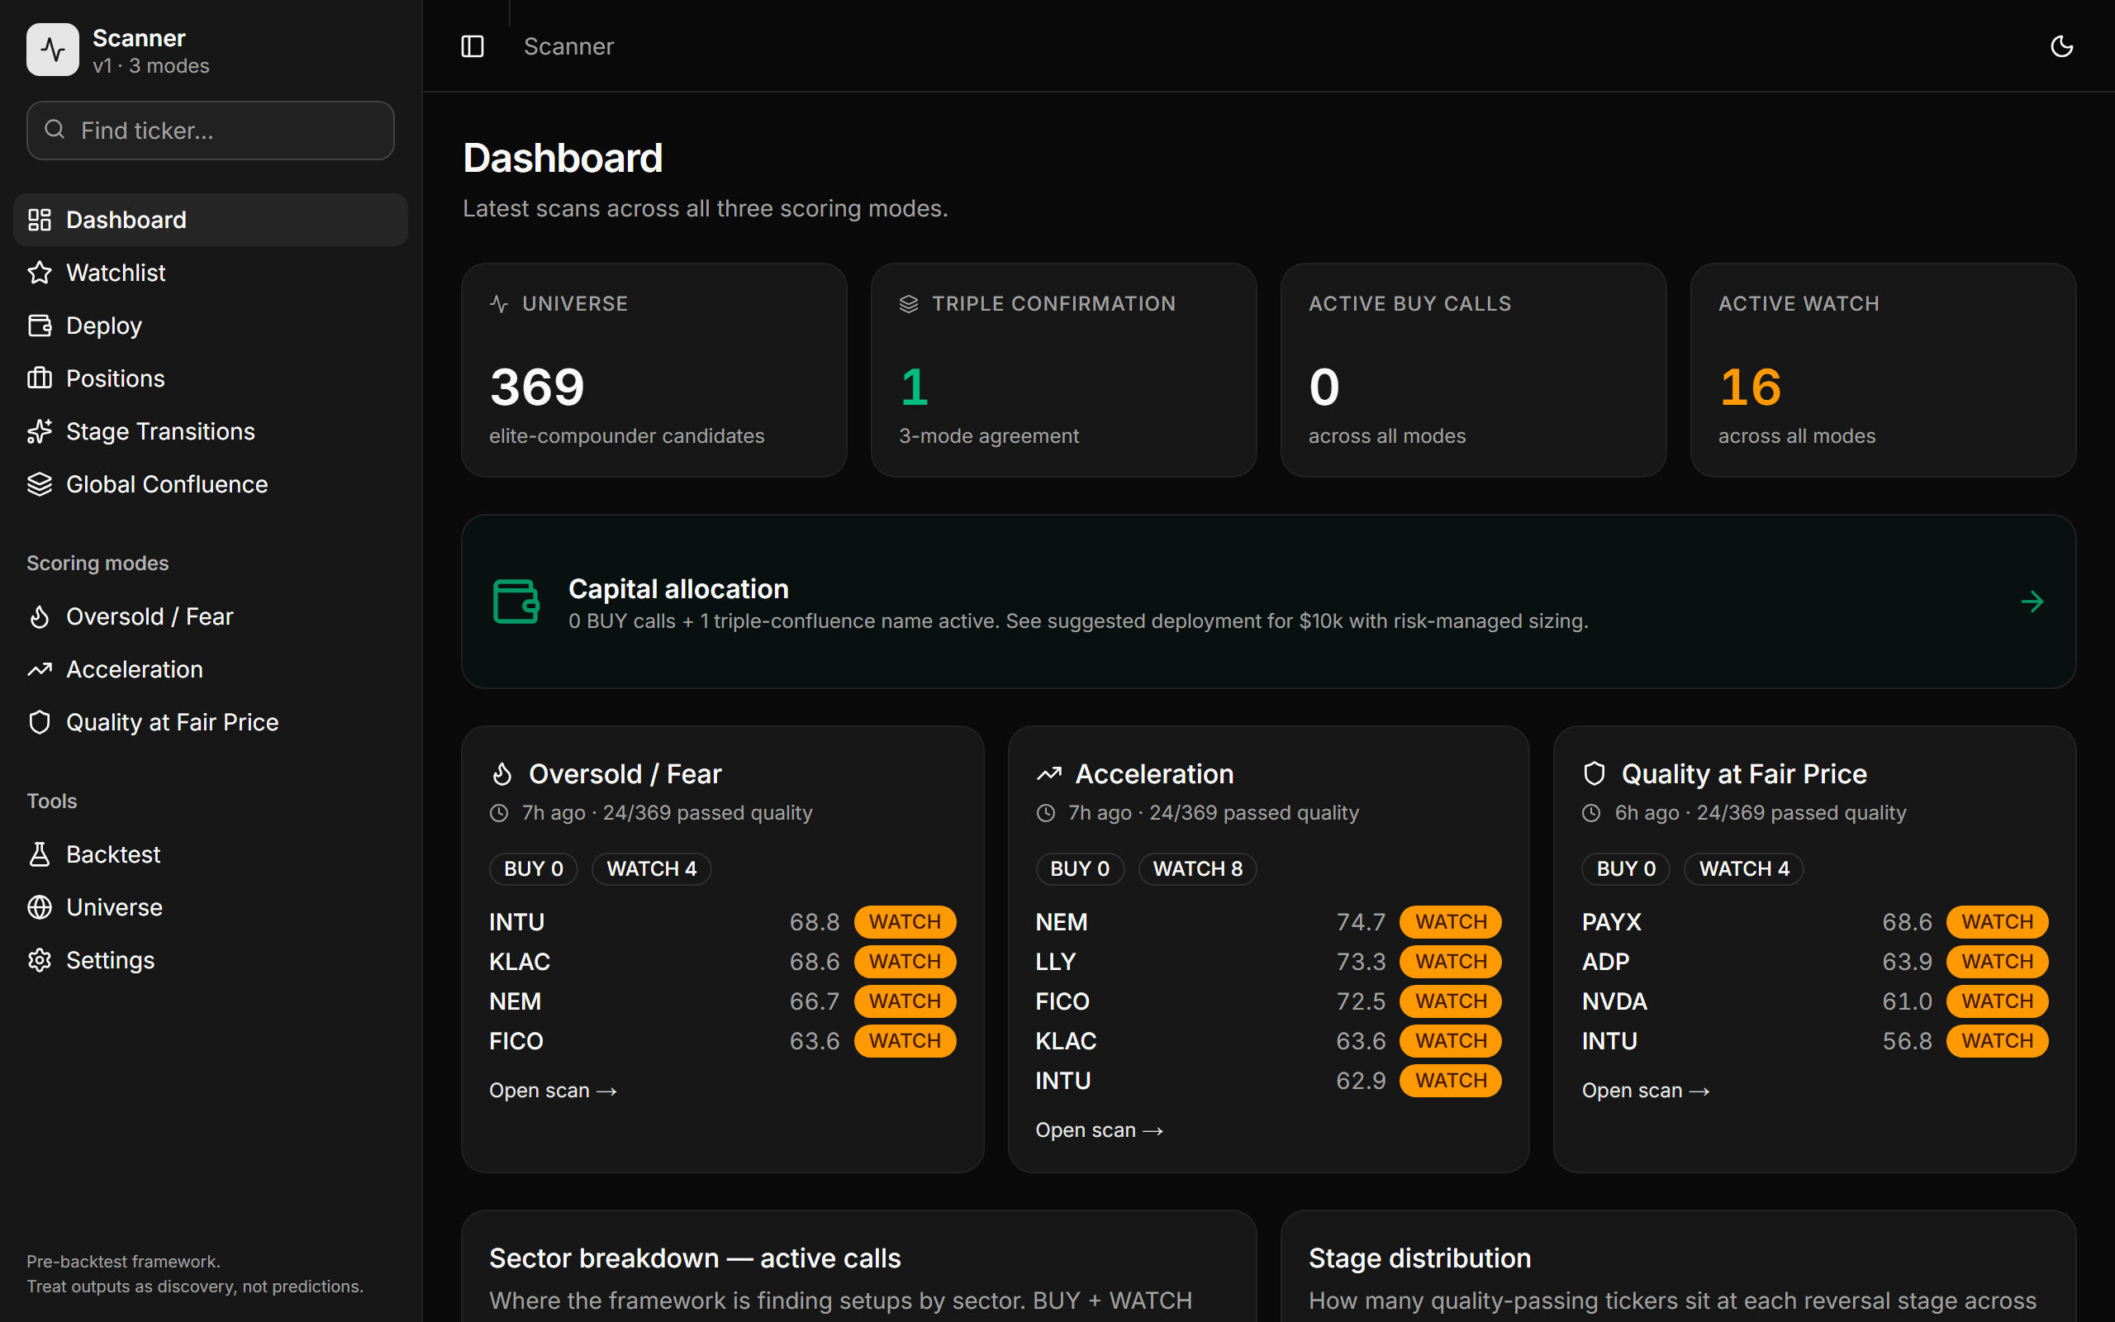Select KLAC row in Oversold / Fear list

pyautogui.click(x=723, y=962)
